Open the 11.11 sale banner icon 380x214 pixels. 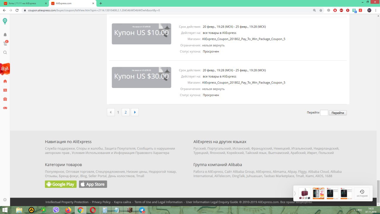click(x=5, y=69)
